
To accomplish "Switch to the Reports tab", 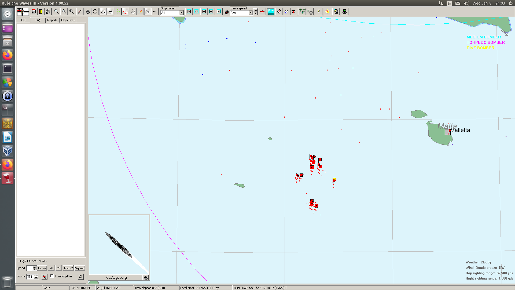I will [x=52, y=20].
